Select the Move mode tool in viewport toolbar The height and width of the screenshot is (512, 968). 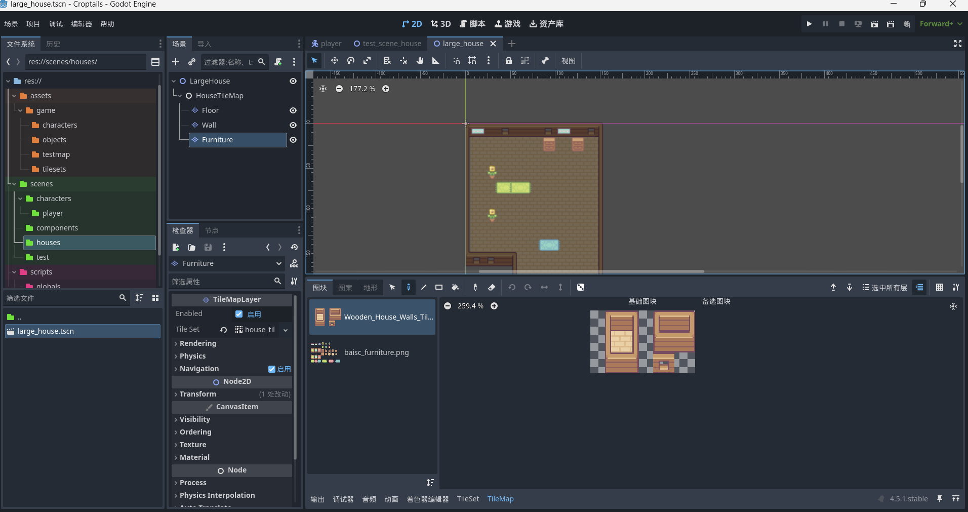334,61
